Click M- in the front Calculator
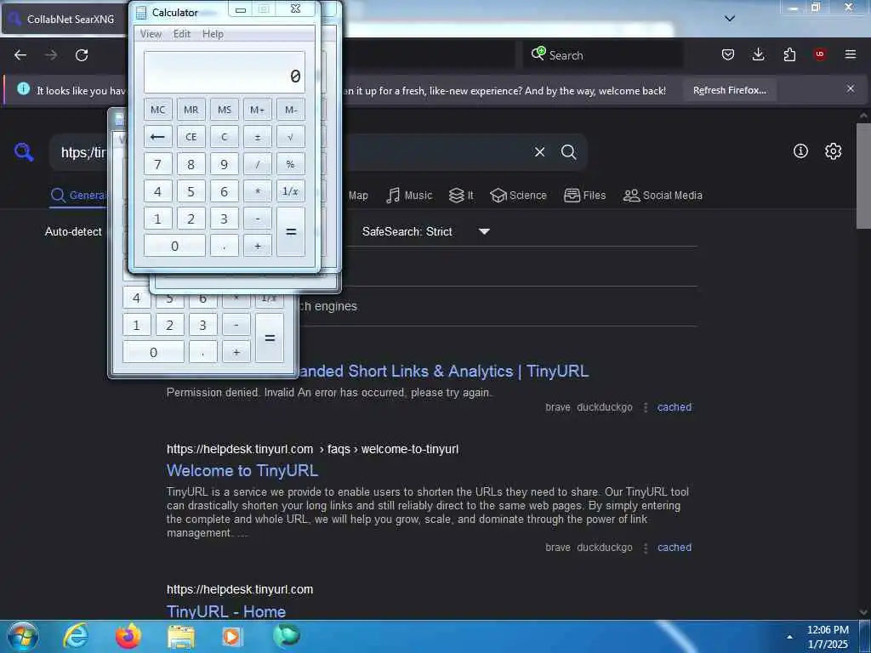This screenshot has height=653, width=871. (291, 110)
